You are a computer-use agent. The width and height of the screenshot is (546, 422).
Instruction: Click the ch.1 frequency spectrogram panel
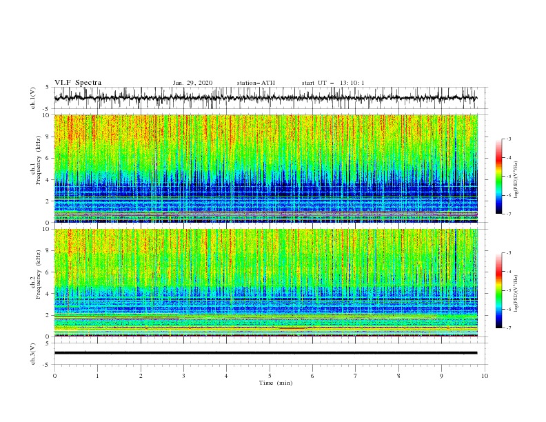click(265, 168)
